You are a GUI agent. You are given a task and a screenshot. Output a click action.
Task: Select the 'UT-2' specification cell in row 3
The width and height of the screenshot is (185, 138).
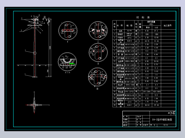tap(129, 38)
